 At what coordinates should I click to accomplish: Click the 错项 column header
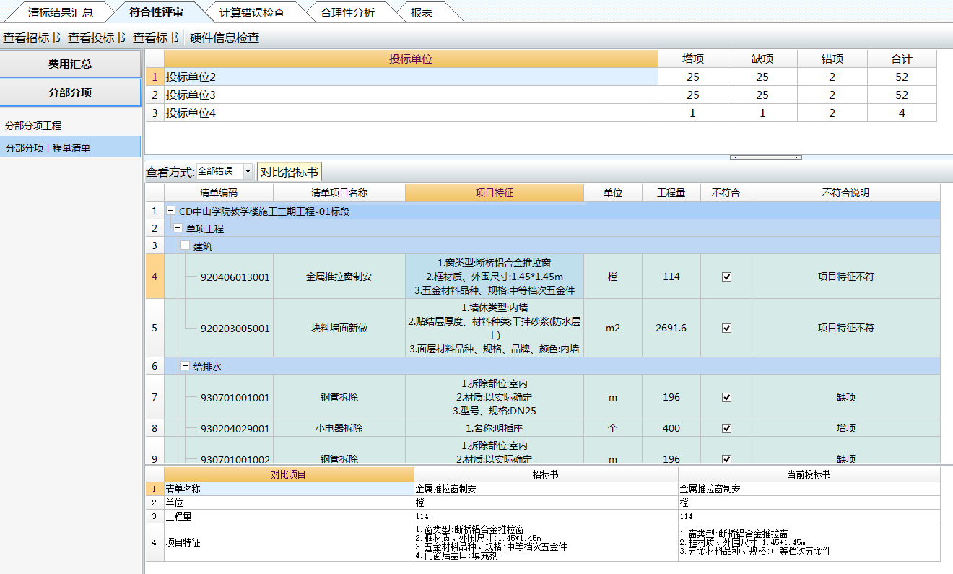(832, 59)
